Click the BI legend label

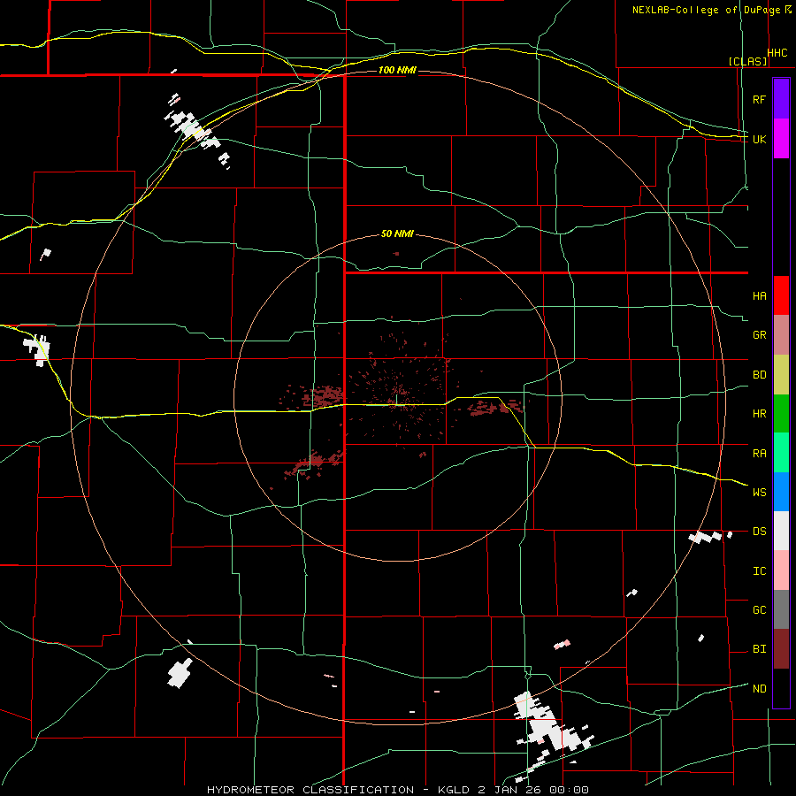pos(759,649)
